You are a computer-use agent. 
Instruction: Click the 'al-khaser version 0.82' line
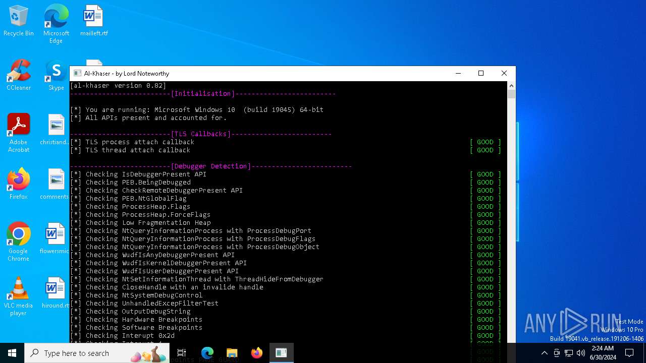(x=118, y=86)
